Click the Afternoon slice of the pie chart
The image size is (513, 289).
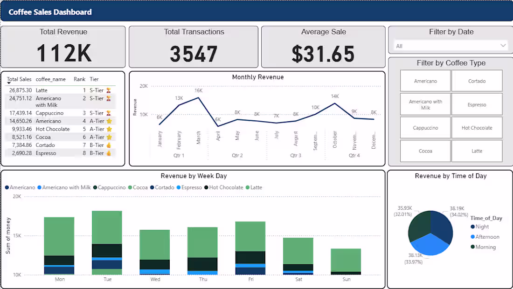click(430, 246)
